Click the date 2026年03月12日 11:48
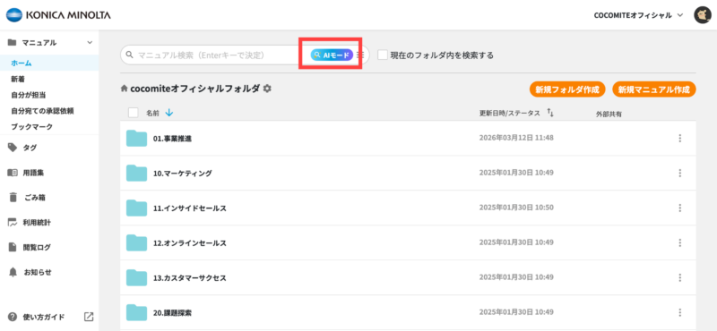 (x=516, y=138)
